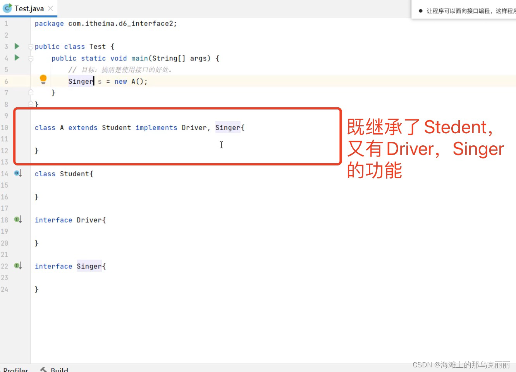The image size is (516, 372).
Task: Open the Profiler tool window
Action: pyautogui.click(x=15, y=369)
